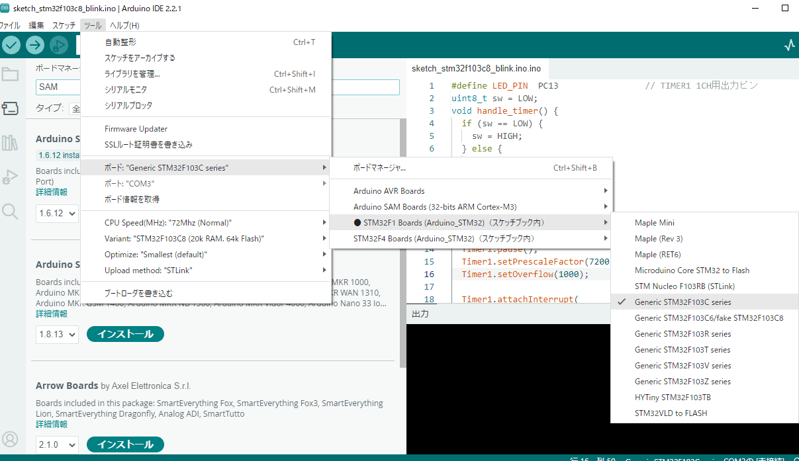Open 詳細情報 link above version 1.8.13
Viewport: 799px width, 461px height.
[x=52, y=314]
